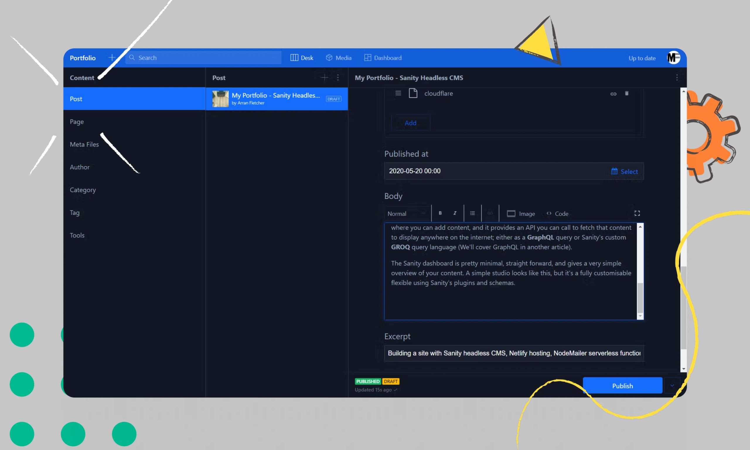The width and height of the screenshot is (750, 450).
Task: Click the DRAFT badge in the footer
Action: [x=391, y=381]
